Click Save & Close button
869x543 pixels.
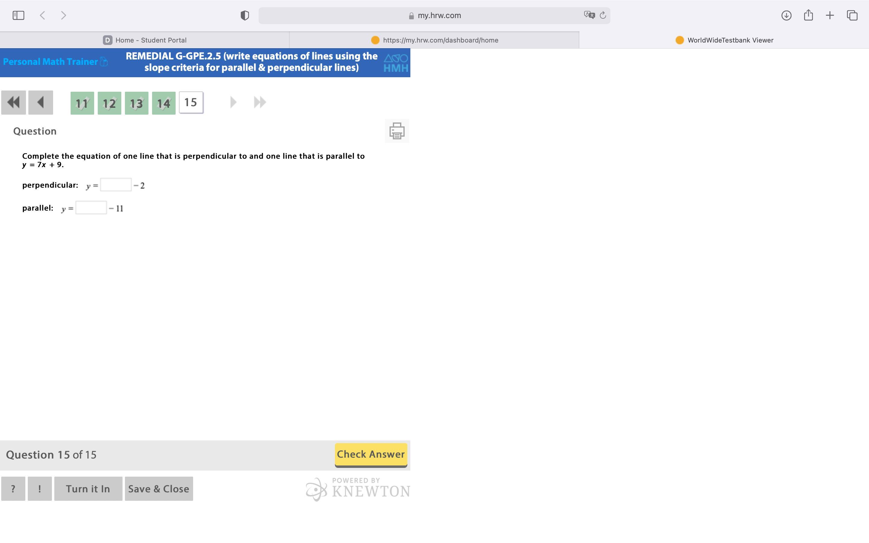(159, 489)
